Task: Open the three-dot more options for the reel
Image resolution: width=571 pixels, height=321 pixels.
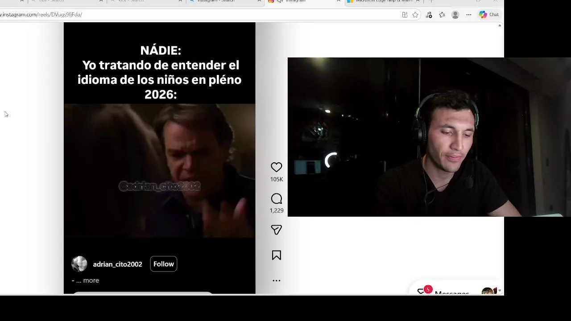Action: pyautogui.click(x=276, y=280)
